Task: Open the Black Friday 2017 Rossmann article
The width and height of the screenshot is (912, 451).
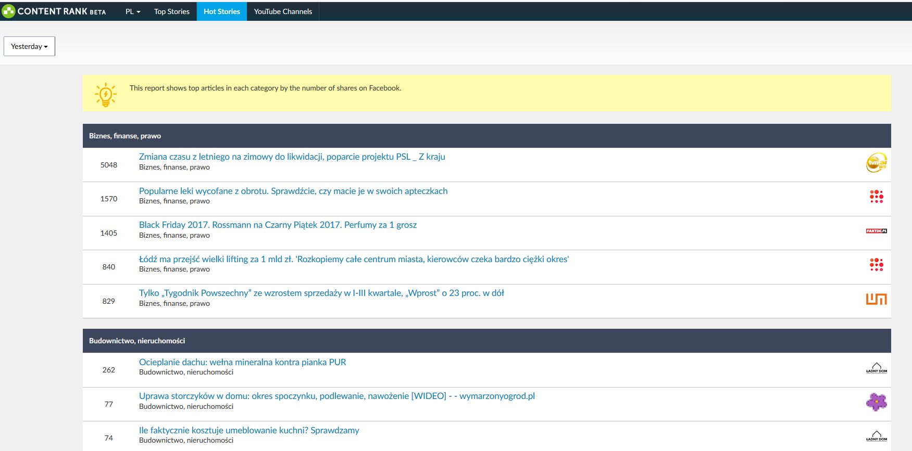Action: (278, 225)
